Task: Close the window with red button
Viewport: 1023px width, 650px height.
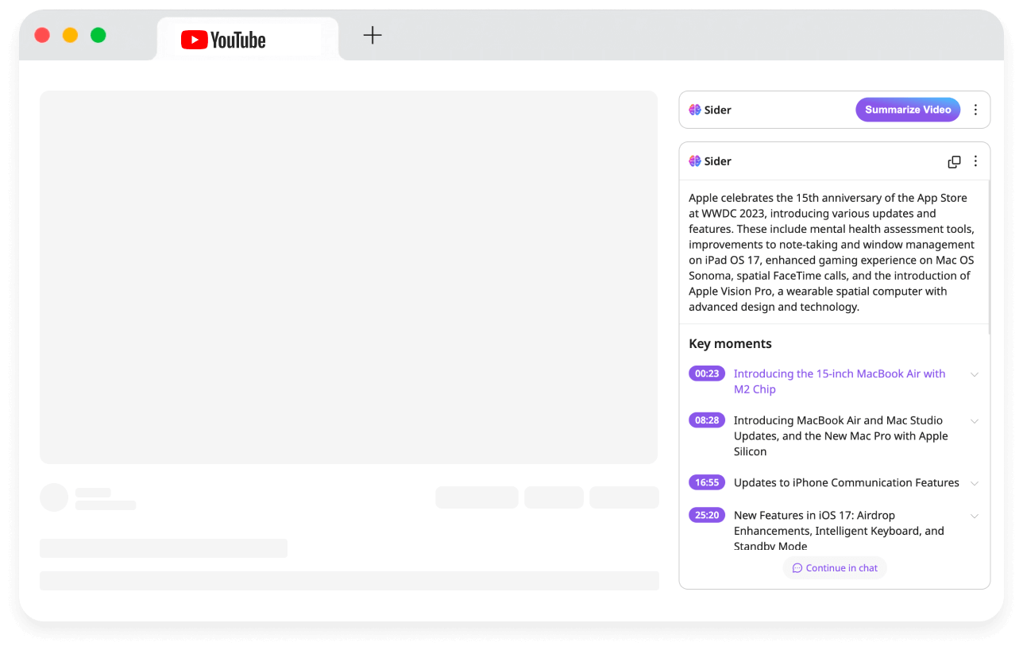Action: pos(42,35)
